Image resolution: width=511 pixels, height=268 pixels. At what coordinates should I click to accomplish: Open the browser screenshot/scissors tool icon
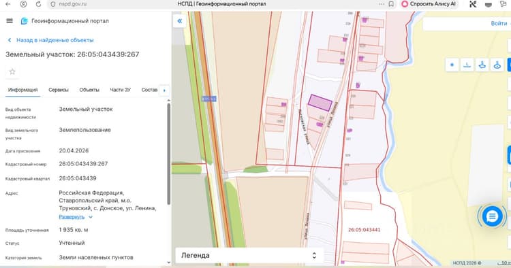[473, 4]
